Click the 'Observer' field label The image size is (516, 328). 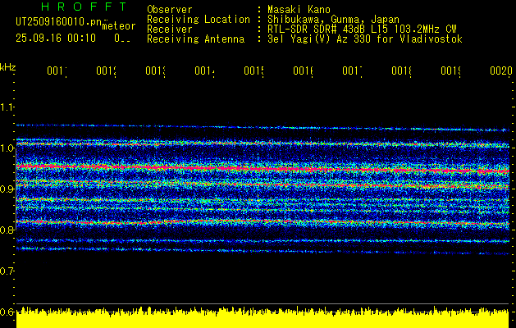point(170,10)
